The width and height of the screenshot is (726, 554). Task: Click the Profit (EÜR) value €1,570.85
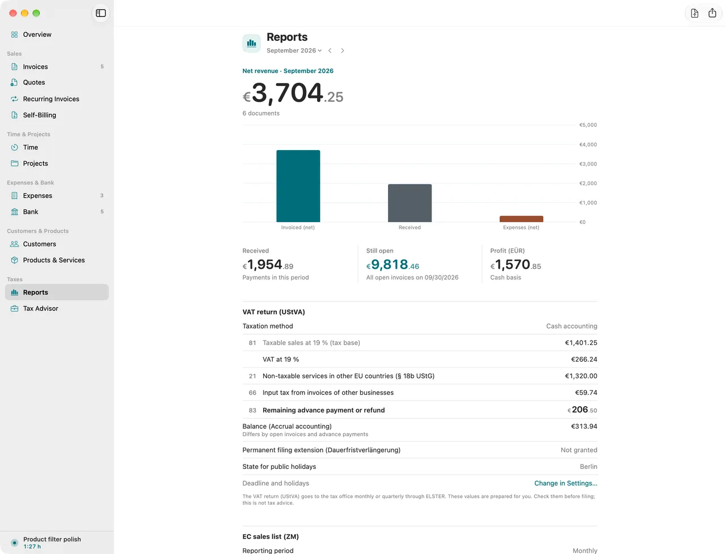click(x=516, y=265)
